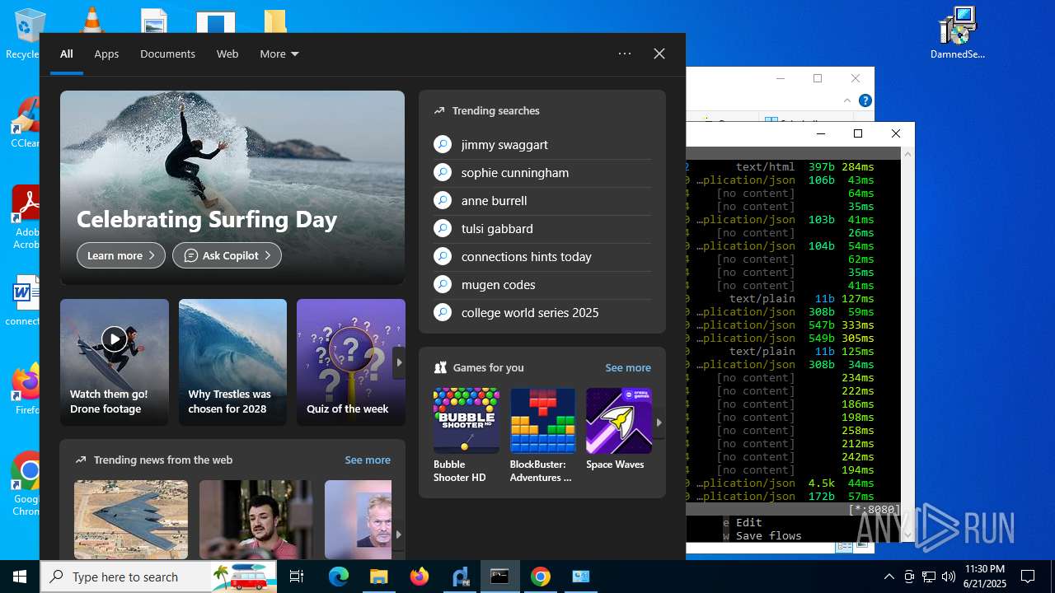Launch Firefox from the taskbar
Screen dimensions: 1055x593
(x=419, y=577)
